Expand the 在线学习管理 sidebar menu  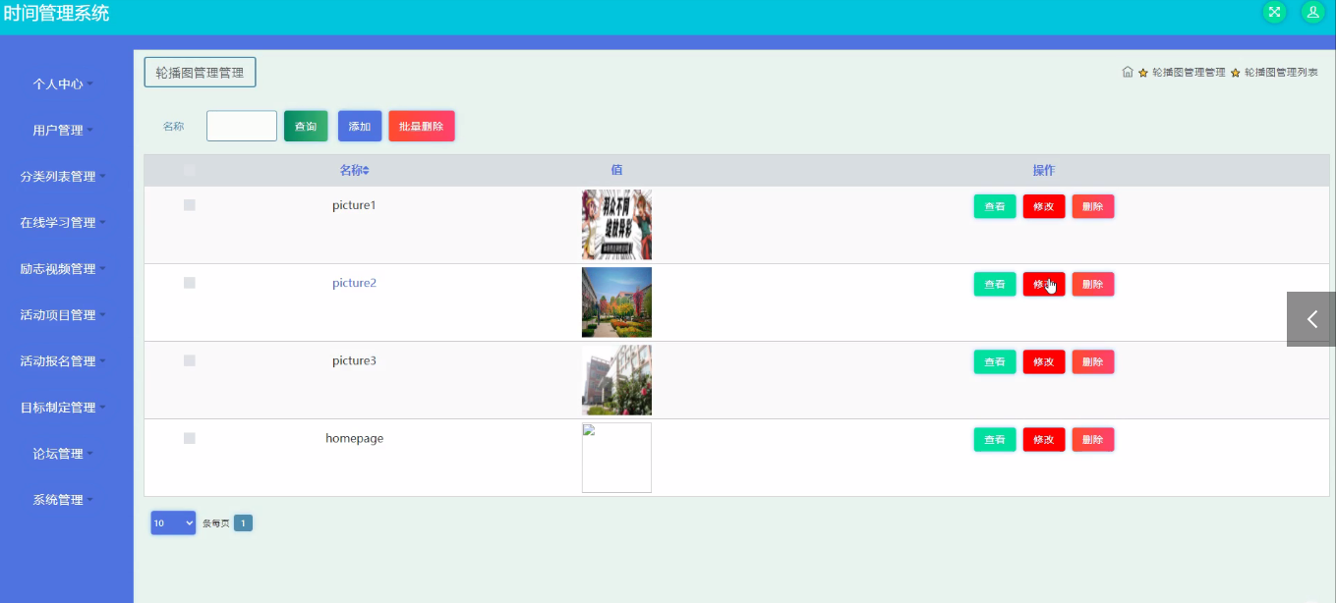click(x=64, y=222)
